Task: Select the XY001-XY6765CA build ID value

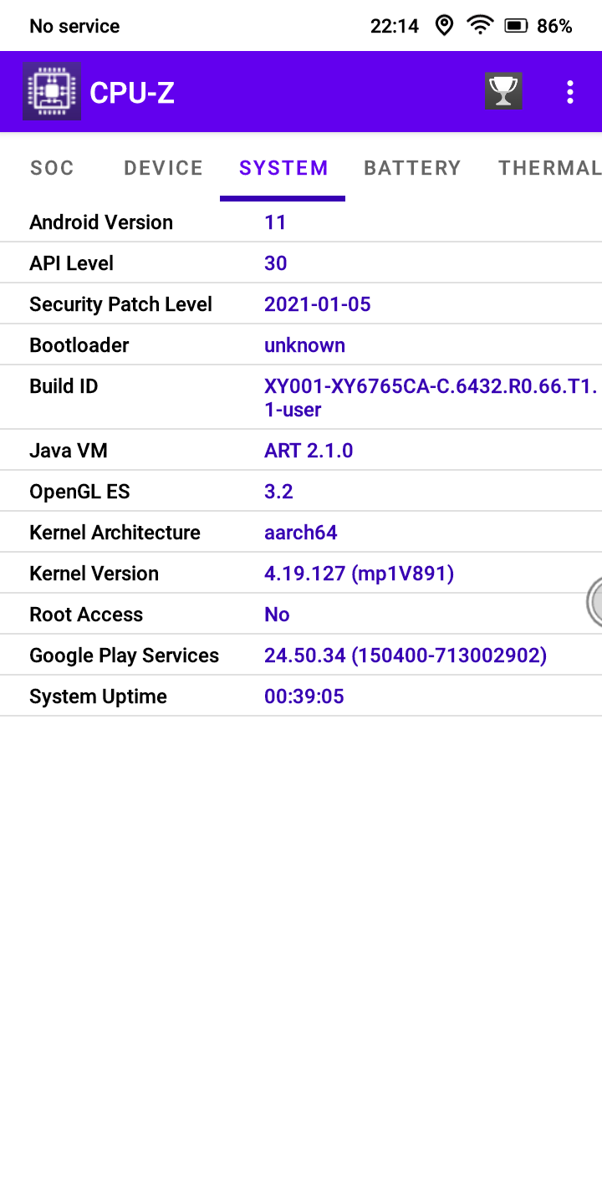Action: (x=431, y=398)
